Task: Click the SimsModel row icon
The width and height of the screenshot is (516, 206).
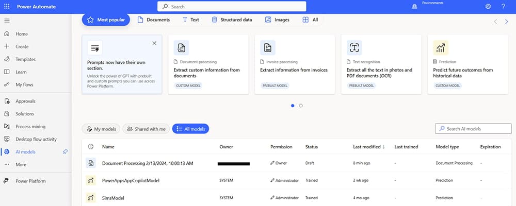Action: coord(90,198)
